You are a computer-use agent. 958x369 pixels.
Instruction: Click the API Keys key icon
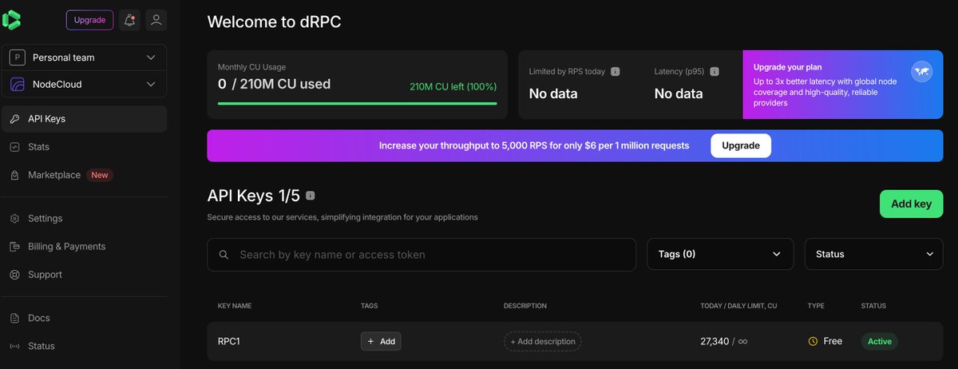click(14, 119)
